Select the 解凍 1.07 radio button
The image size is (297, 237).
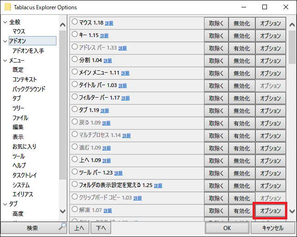coord(74,209)
